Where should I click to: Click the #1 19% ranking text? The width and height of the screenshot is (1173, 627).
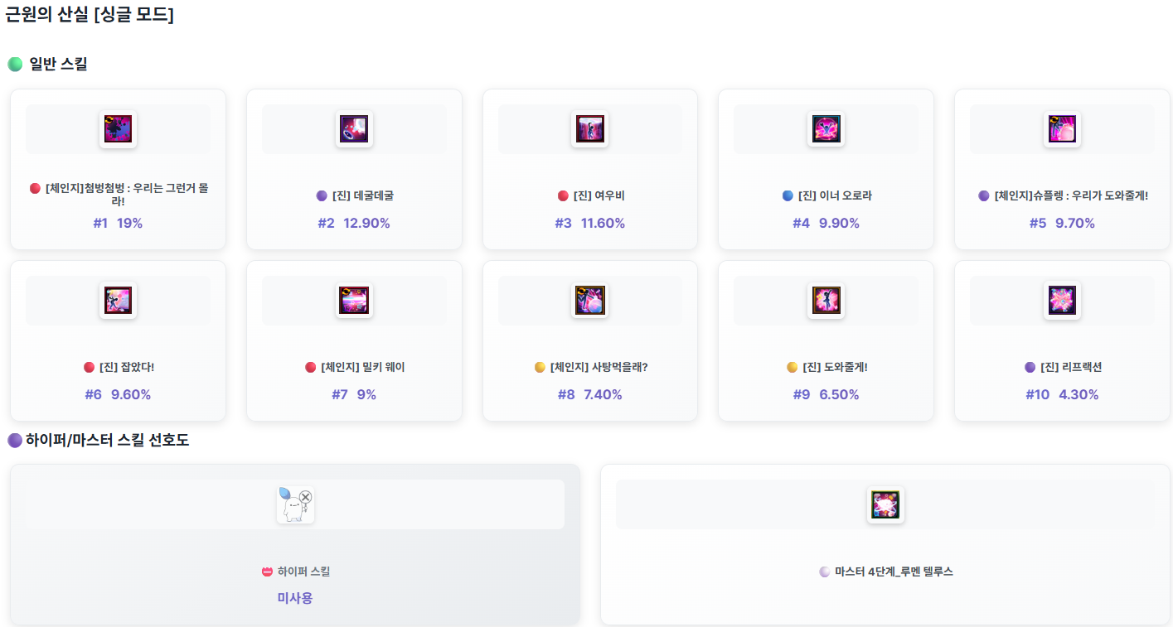(118, 223)
